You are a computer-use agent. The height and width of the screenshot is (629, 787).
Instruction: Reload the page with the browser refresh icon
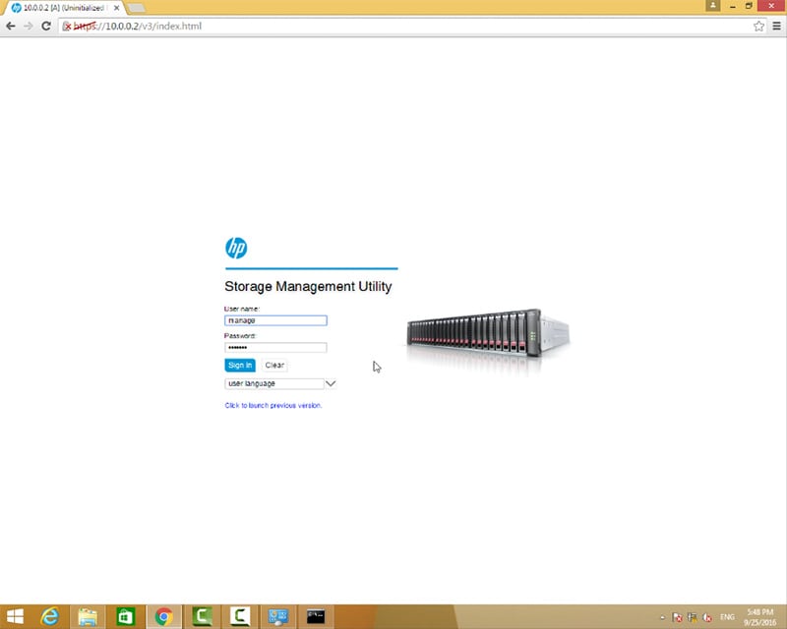tap(45, 26)
